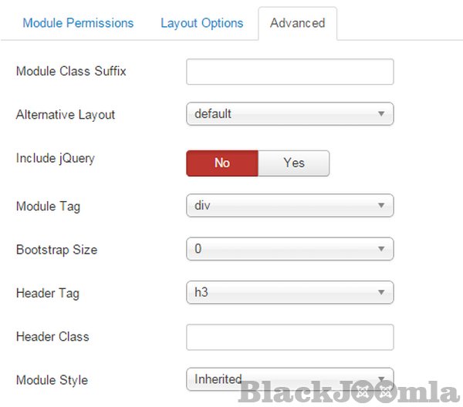Open the Bootstrap Size dropdown

coord(289,249)
